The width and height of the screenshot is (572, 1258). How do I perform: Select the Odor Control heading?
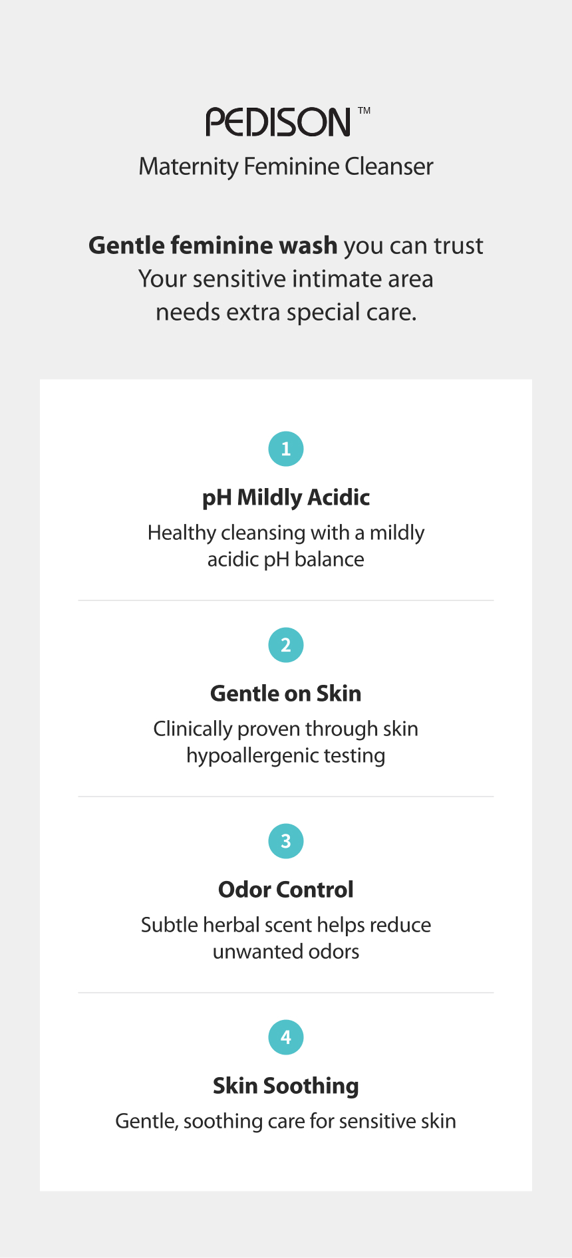click(x=286, y=890)
